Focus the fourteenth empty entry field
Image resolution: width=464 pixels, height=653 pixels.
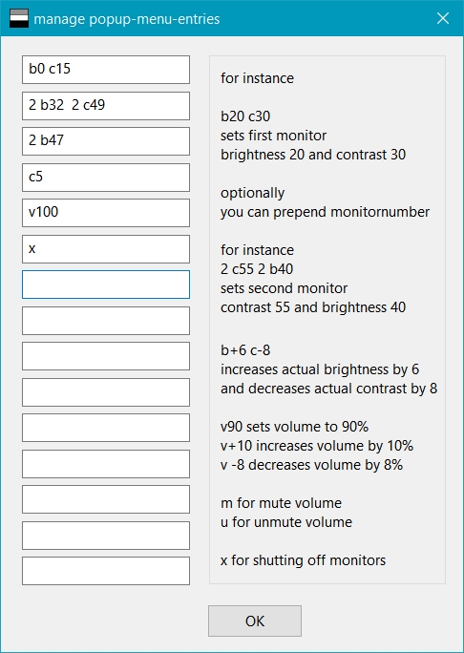(106, 536)
